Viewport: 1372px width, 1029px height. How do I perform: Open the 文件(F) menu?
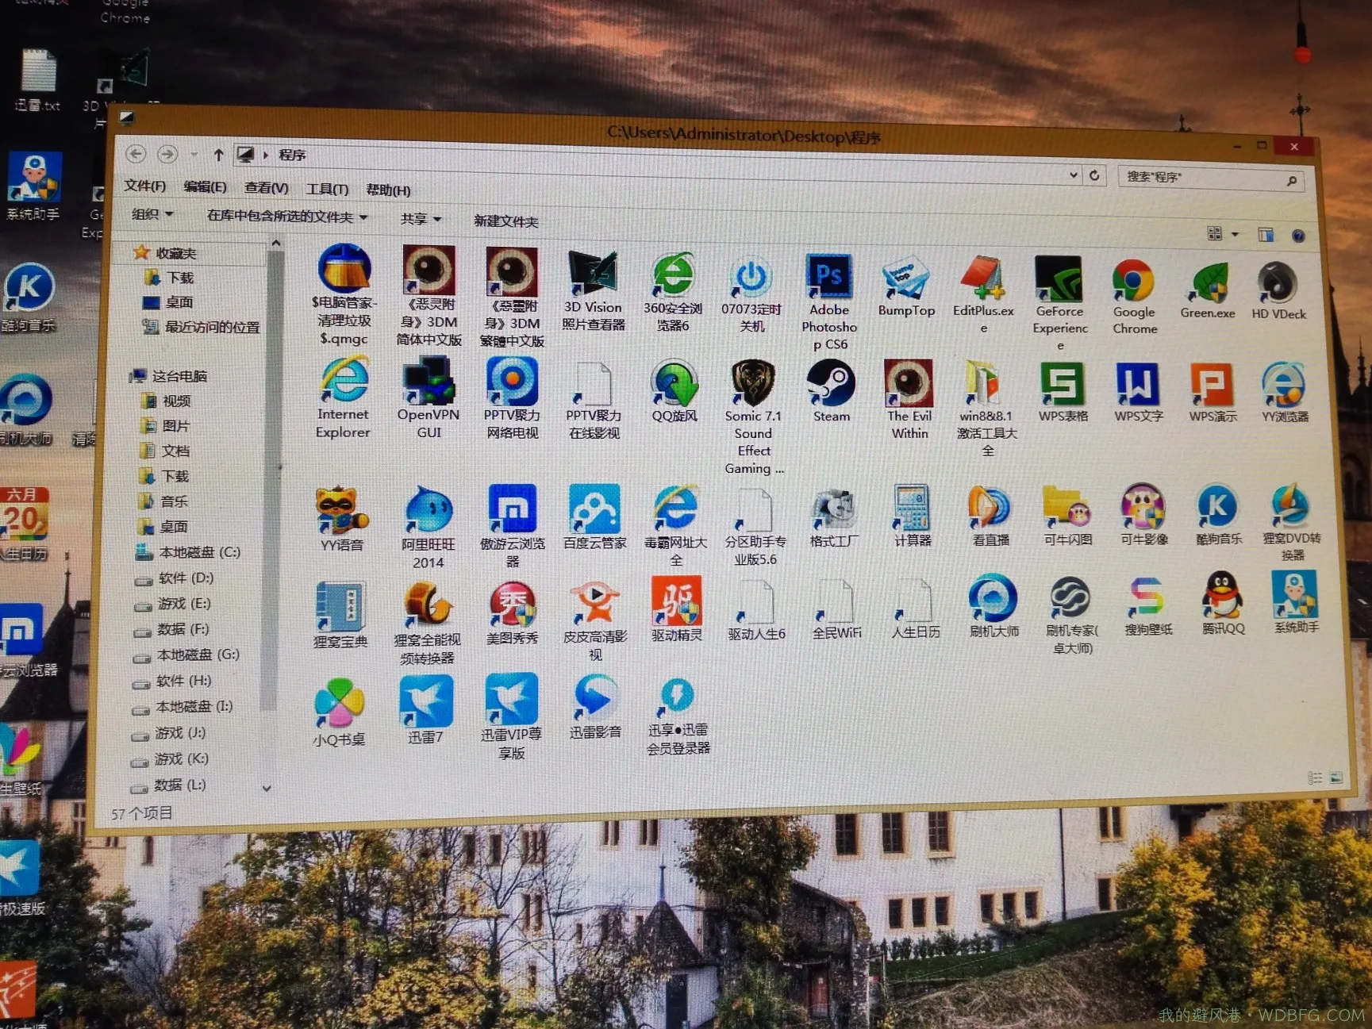(x=144, y=186)
